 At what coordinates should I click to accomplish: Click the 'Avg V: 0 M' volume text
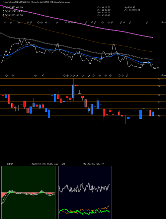click(129, 7)
